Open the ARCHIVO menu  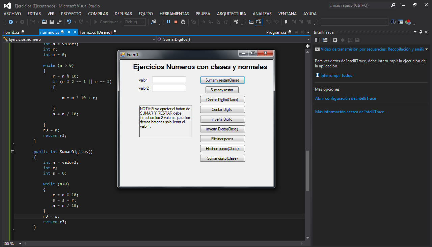coord(12,14)
